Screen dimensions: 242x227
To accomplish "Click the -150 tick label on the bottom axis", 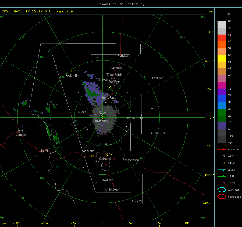I will coord(16,223).
